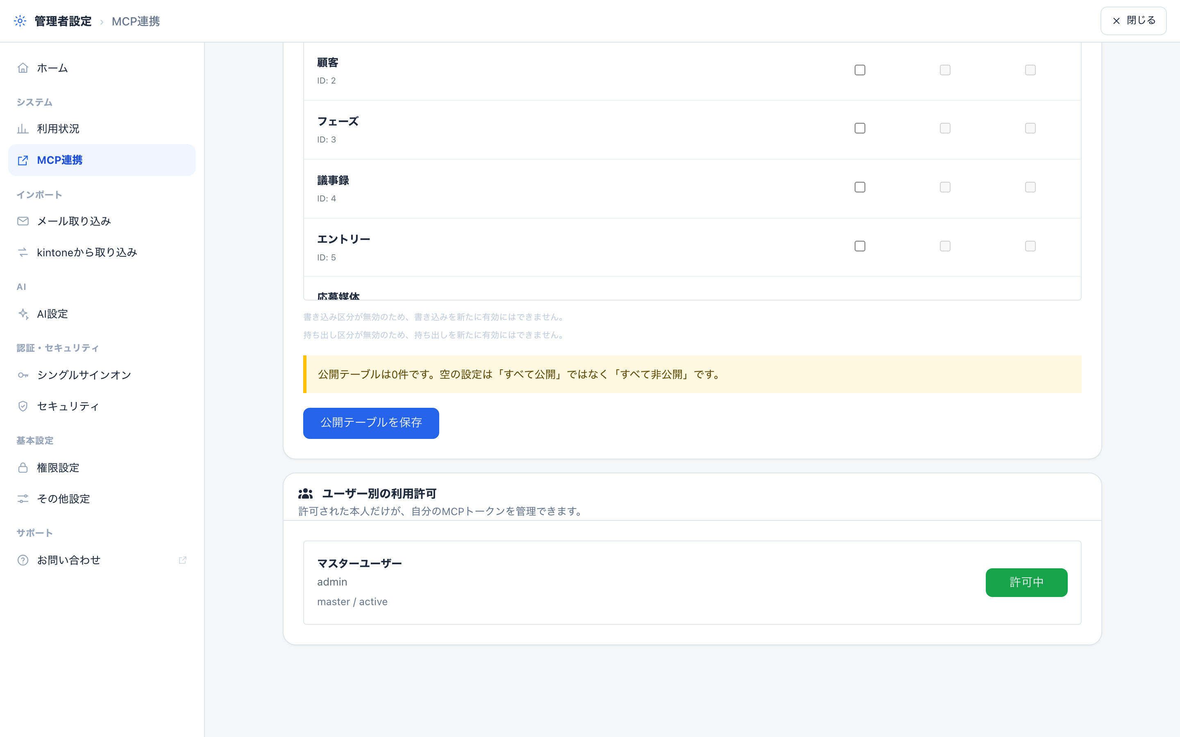Click the エントリー table name
This screenshot has width=1180, height=737.
click(344, 240)
